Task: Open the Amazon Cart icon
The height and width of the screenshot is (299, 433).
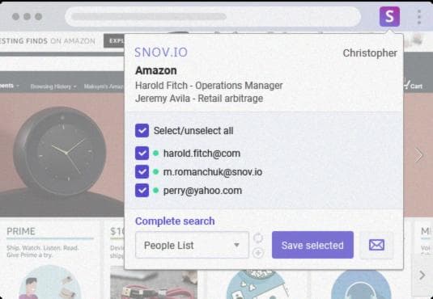Action: 413,85
